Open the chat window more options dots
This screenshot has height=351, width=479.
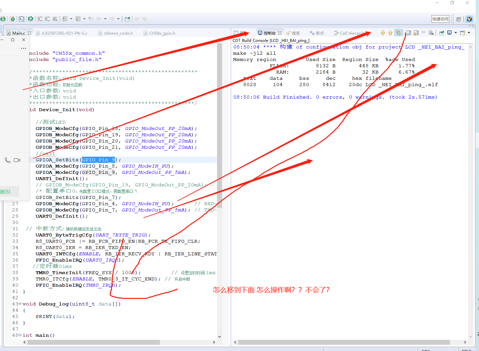tap(23, 48)
